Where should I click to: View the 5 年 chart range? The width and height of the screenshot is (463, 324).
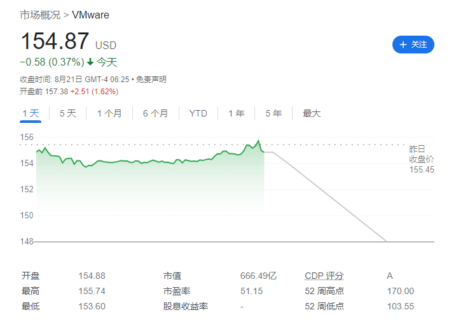(273, 113)
